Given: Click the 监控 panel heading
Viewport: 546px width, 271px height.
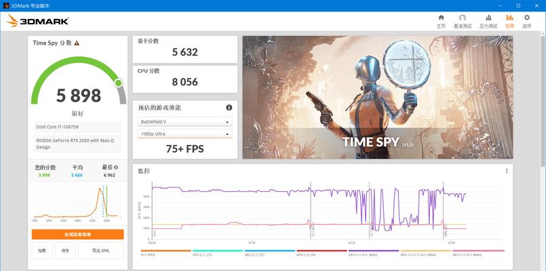Looking at the screenshot, I should 144,171.
